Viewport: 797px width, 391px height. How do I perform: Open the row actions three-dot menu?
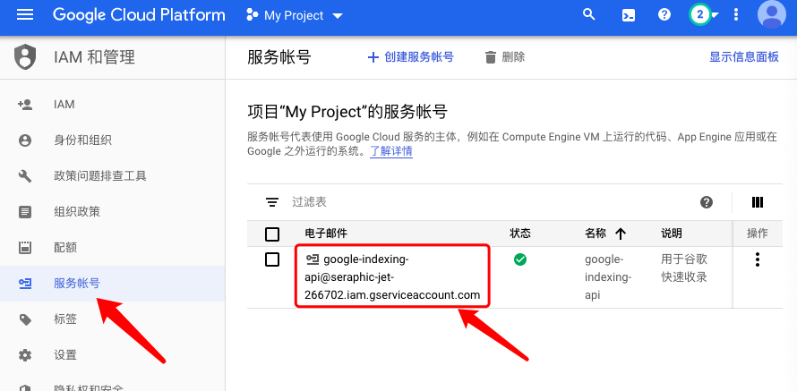coord(758,259)
